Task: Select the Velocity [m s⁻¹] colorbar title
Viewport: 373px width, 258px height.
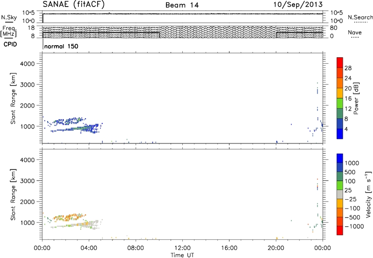Action: click(x=368, y=194)
